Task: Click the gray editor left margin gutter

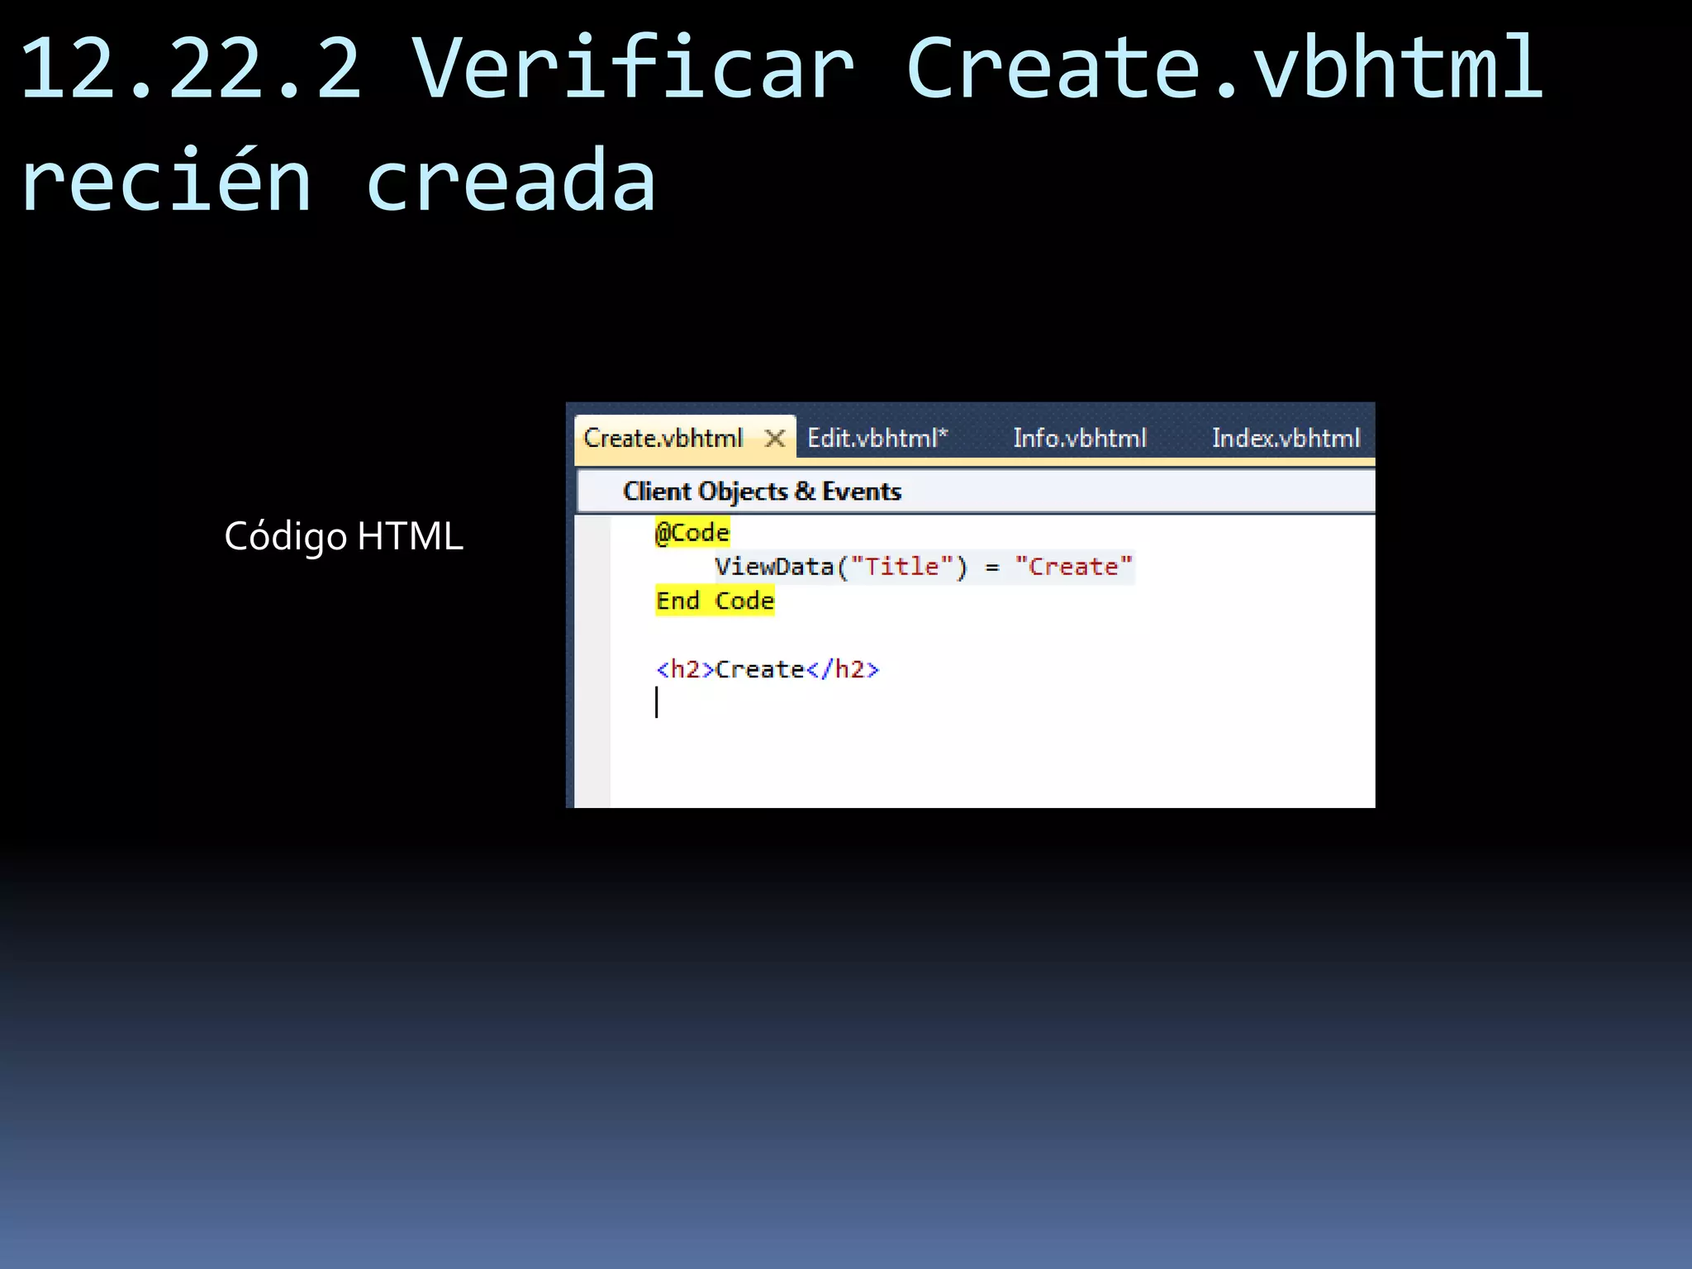Action: click(x=592, y=661)
